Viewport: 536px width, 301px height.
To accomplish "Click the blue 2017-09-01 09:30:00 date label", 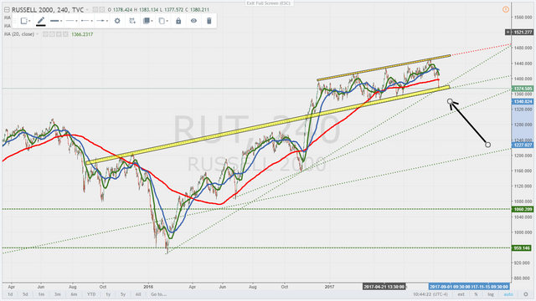I will 449,287.
